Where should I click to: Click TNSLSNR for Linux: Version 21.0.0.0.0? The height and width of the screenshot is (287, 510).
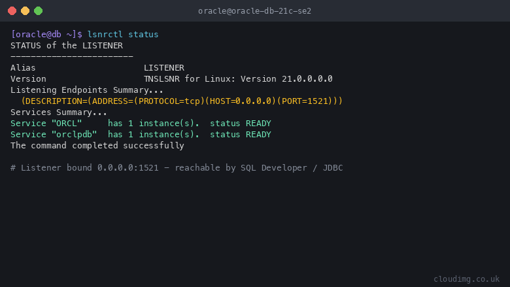[x=238, y=79]
